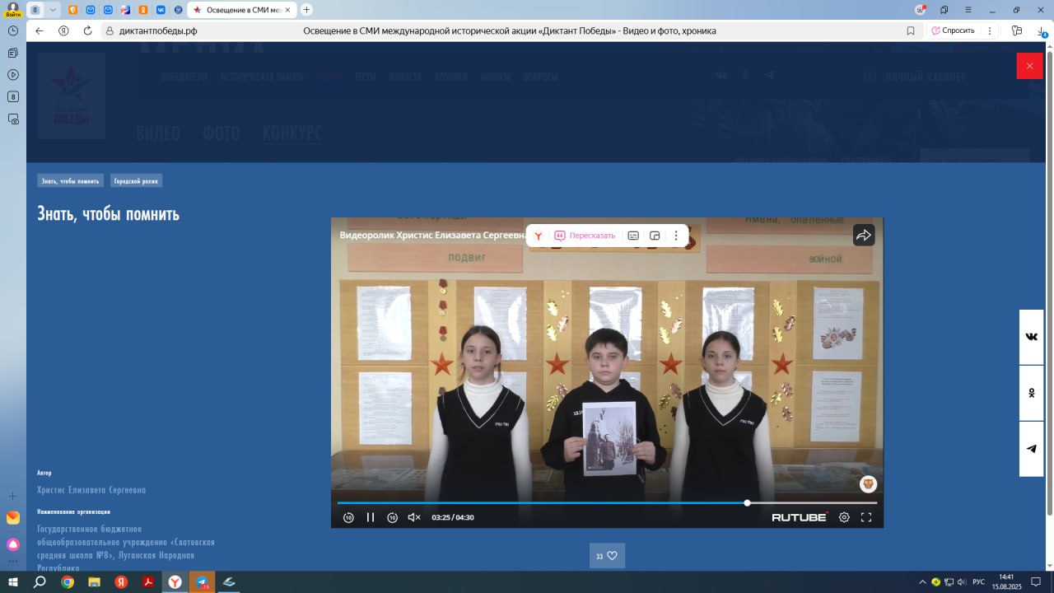The image size is (1054, 593).
Task: Open history in browser sidebar
Action: (x=13, y=30)
